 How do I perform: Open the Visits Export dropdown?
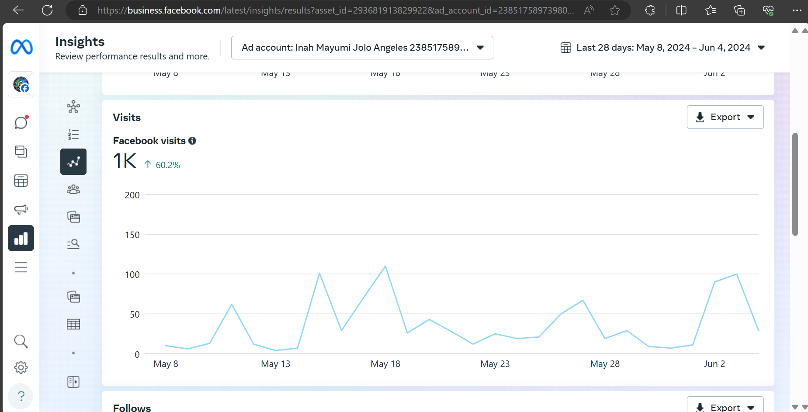click(725, 117)
